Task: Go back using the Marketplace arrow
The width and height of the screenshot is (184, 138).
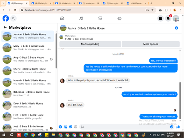Action: (x=5, y=27)
